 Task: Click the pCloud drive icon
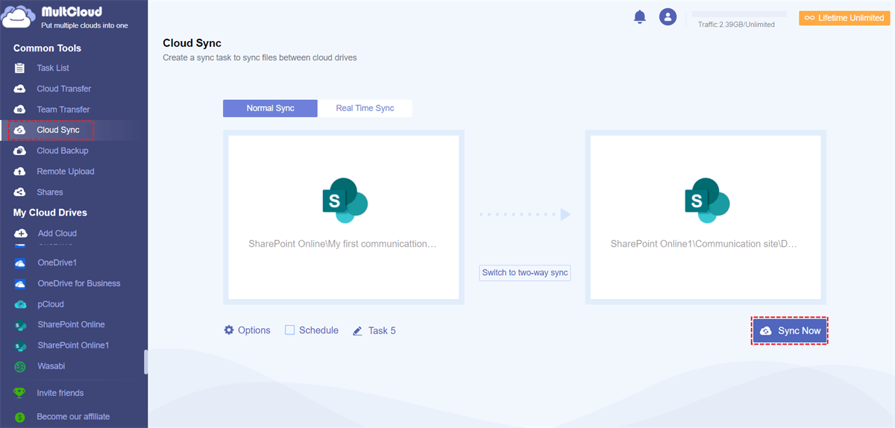coord(21,304)
